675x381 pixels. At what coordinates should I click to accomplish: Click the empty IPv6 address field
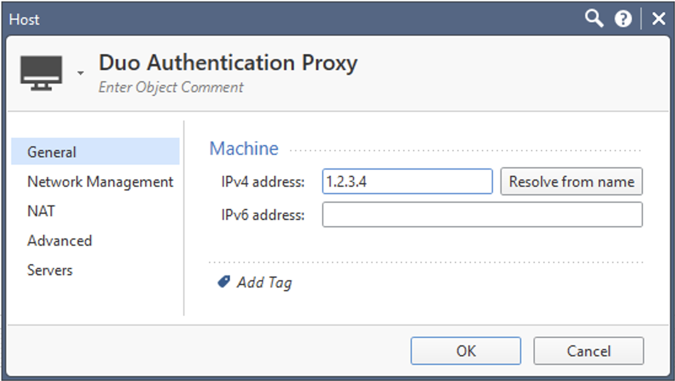pos(481,214)
